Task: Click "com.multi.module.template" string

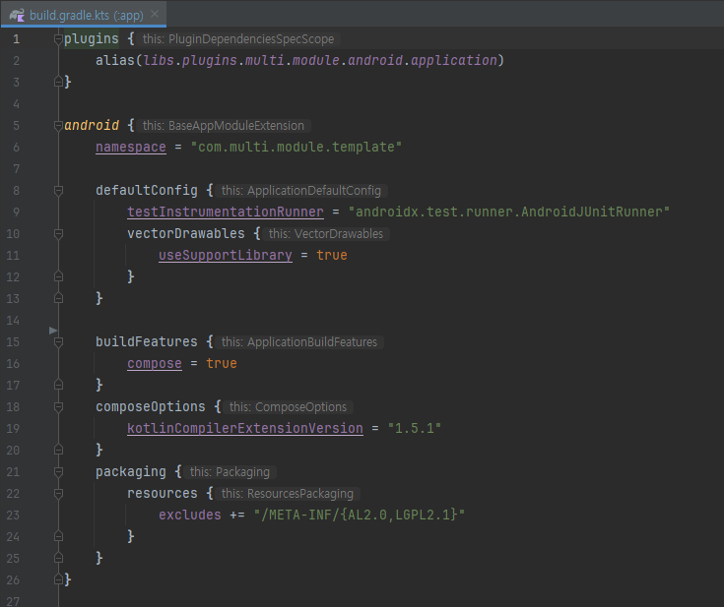Action: point(296,148)
